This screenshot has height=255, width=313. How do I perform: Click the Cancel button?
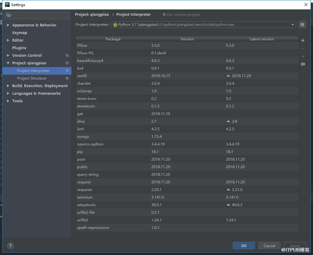(269, 246)
